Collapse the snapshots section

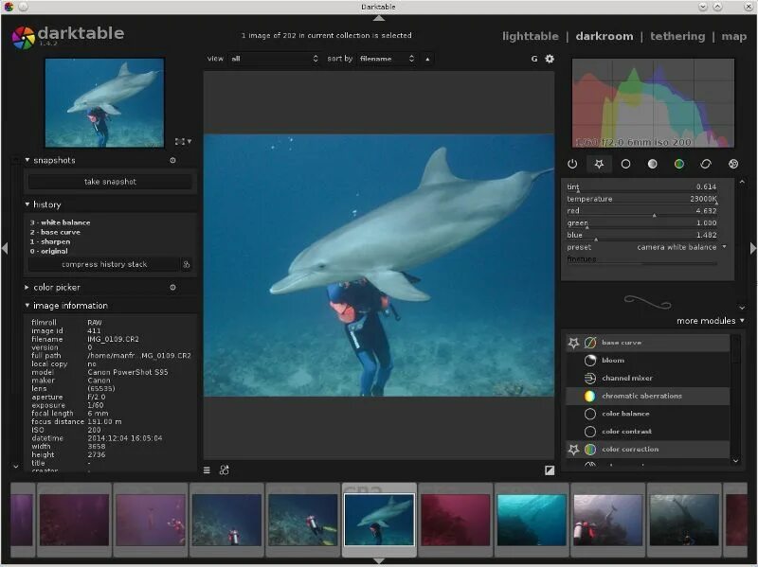click(x=27, y=160)
